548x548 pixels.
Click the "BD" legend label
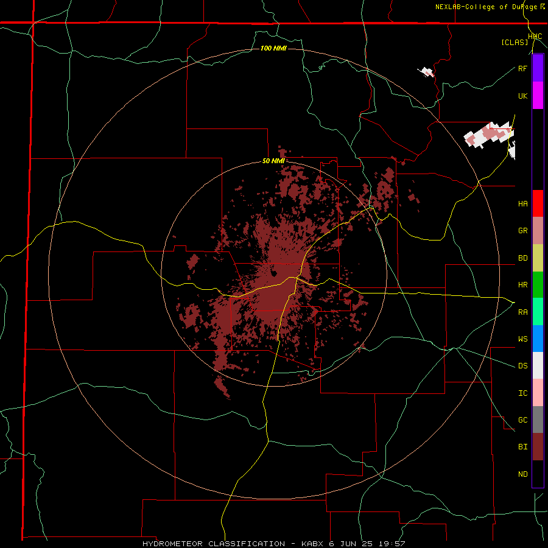(x=522, y=258)
